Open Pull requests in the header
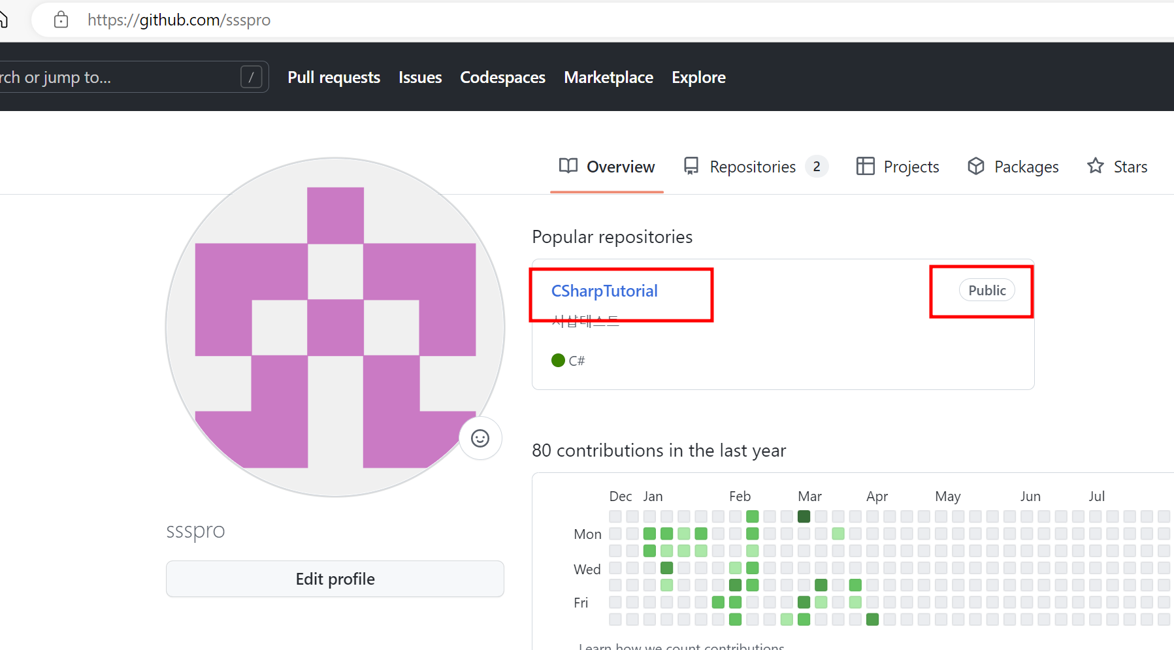1174x650 pixels. [x=334, y=77]
